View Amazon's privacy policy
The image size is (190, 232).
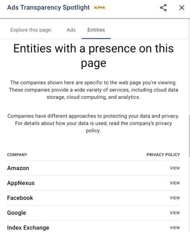(175, 168)
